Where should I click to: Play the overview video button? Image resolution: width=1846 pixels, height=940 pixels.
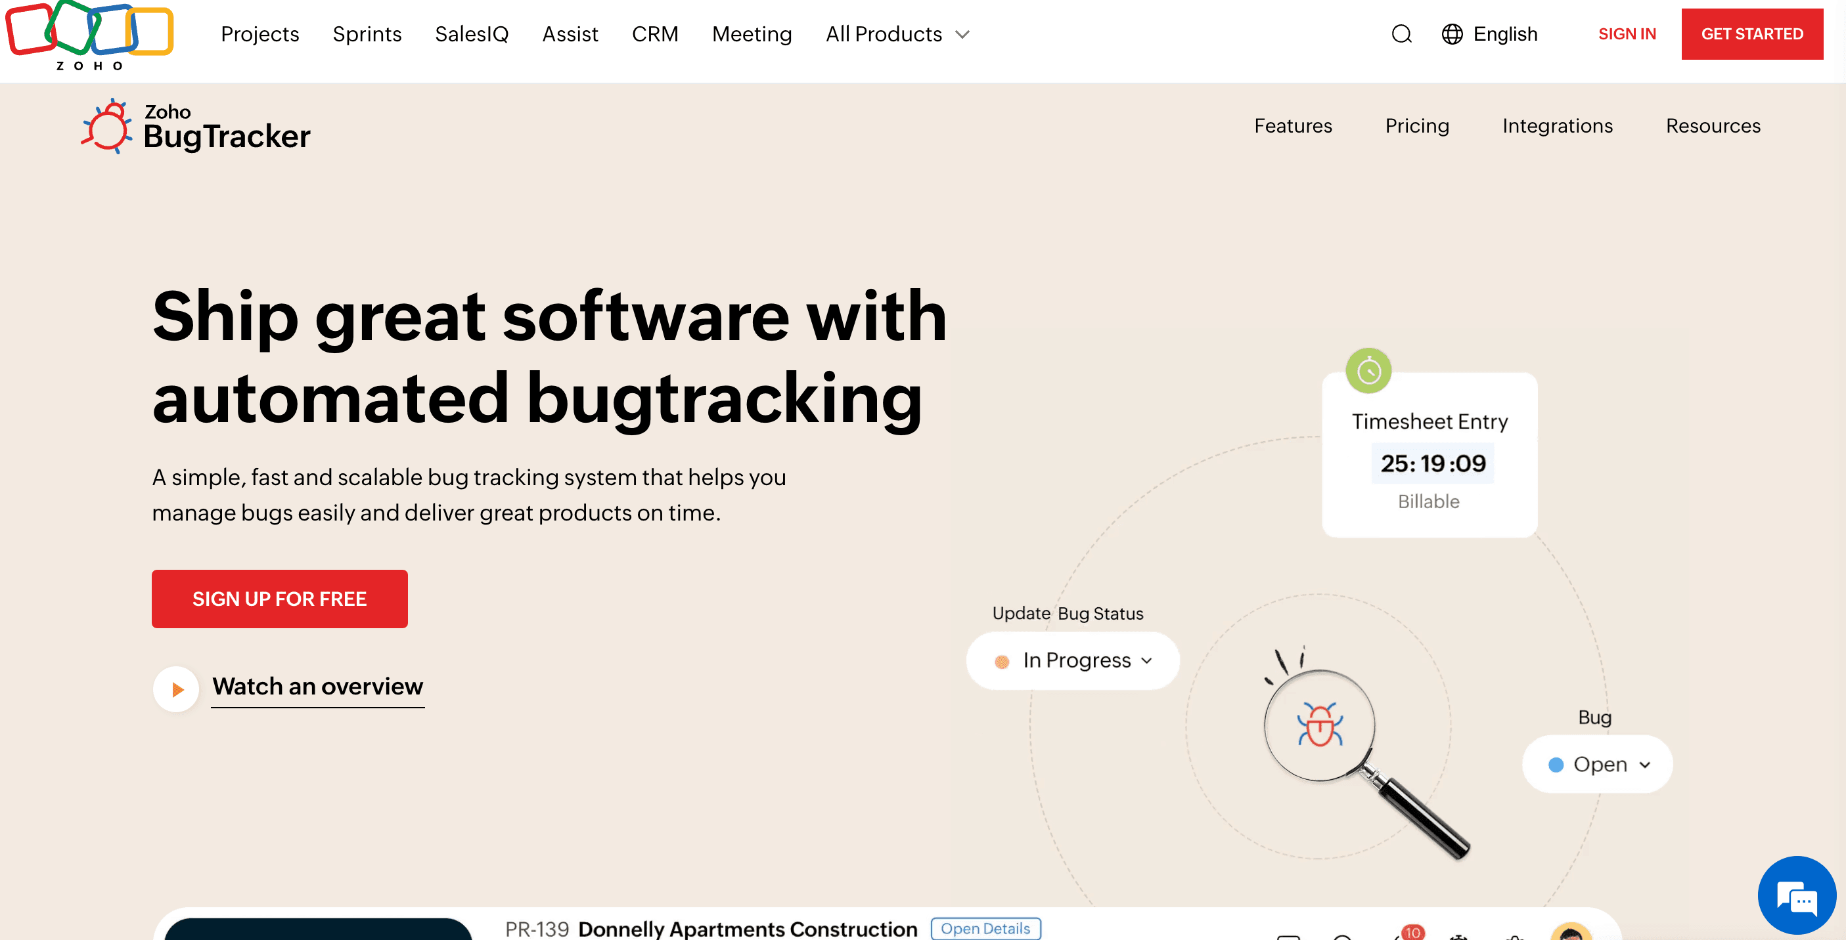[x=175, y=689]
